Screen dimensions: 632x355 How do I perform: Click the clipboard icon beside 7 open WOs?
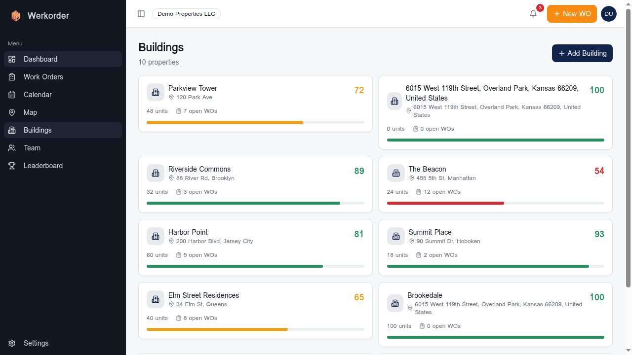179,111
